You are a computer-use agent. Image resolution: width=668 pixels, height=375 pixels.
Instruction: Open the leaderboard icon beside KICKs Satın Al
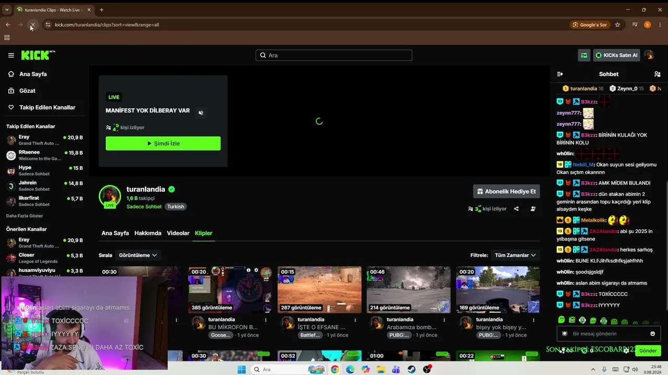pyautogui.click(x=584, y=55)
